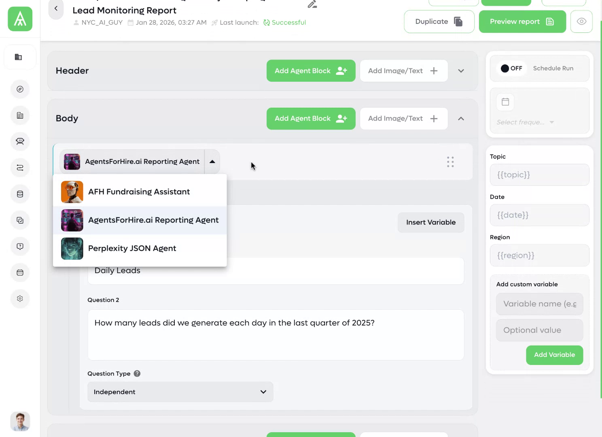Open the Question Type Independent dropdown
Viewport: 602px width, 437px height.
[x=180, y=392]
